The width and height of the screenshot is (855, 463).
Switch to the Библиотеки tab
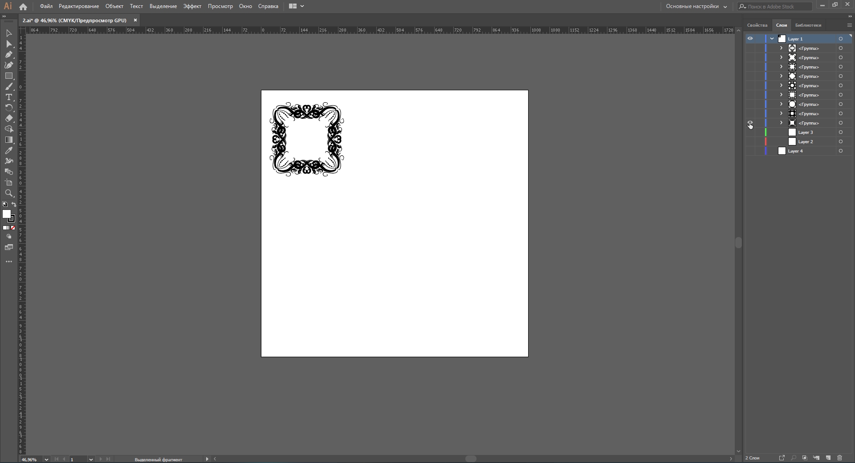808,25
